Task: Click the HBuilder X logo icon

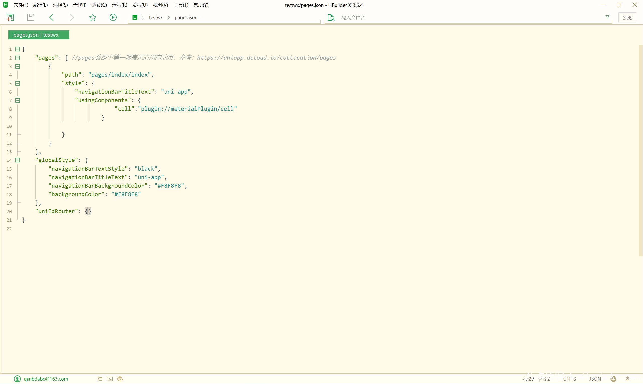Action: pyautogui.click(x=6, y=5)
